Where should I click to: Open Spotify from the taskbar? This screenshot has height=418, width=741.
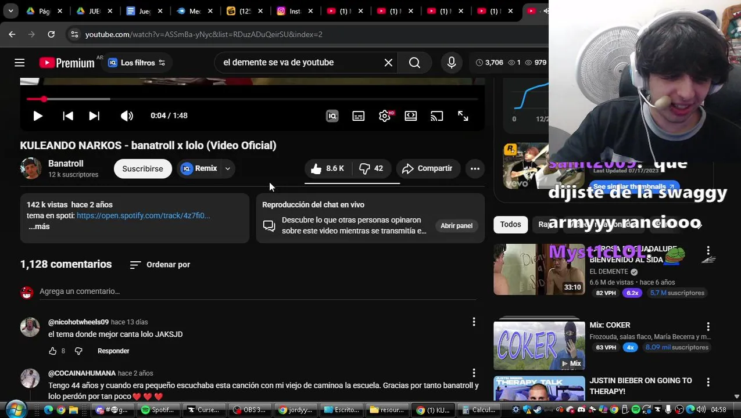point(158,410)
